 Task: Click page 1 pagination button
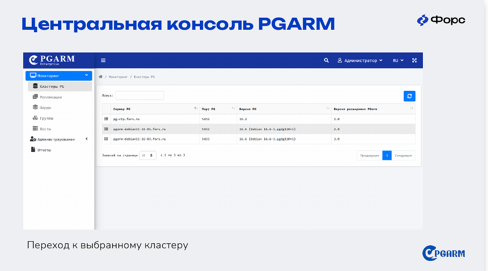[x=387, y=155]
